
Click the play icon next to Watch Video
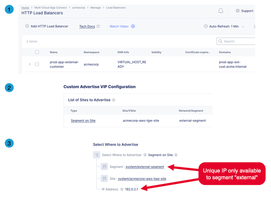tap(133, 26)
